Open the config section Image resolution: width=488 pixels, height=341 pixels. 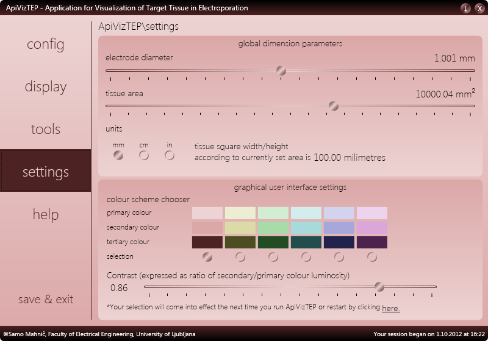[45, 44]
